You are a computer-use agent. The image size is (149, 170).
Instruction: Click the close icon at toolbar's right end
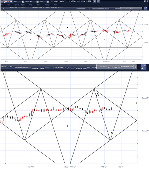point(148,1)
